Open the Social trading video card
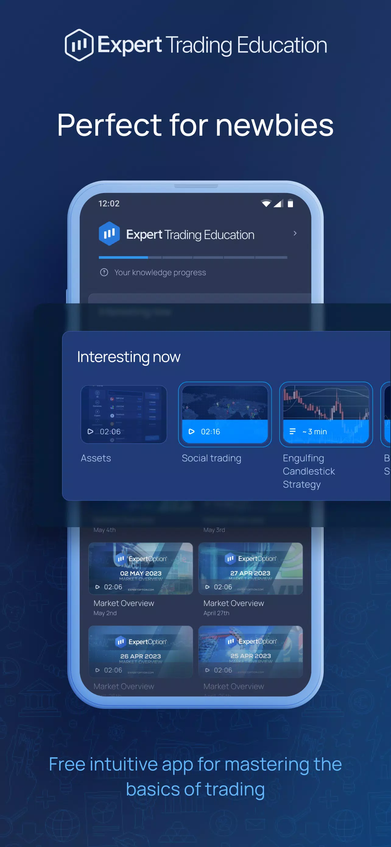This screenshot has width=391, height=847. [225, 414]
